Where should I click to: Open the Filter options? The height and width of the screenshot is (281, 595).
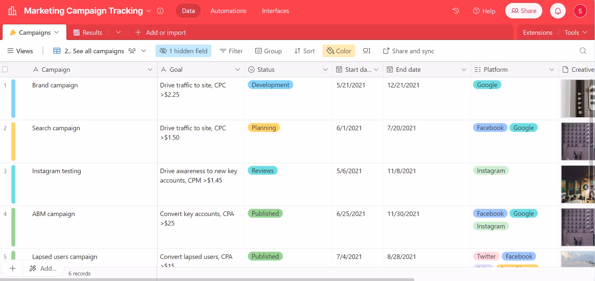click(231, 51)
